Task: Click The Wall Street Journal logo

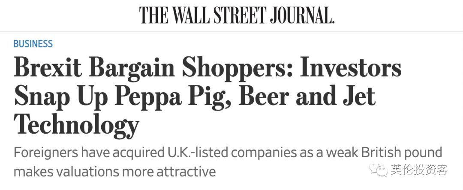Action: coord(236,15)
